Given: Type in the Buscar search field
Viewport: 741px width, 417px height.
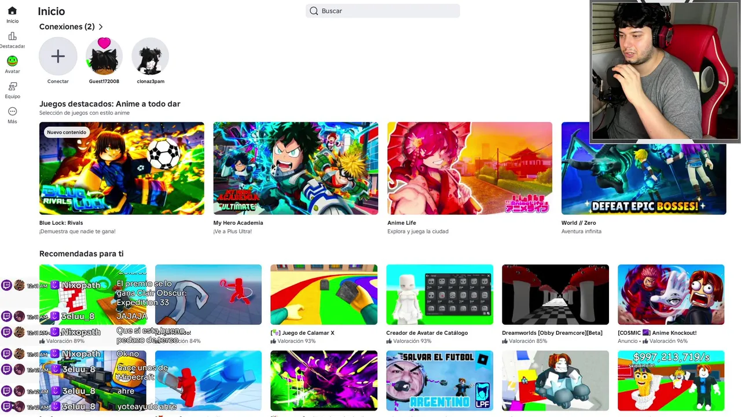Looking at the screenshot, I should pos(383,11).
